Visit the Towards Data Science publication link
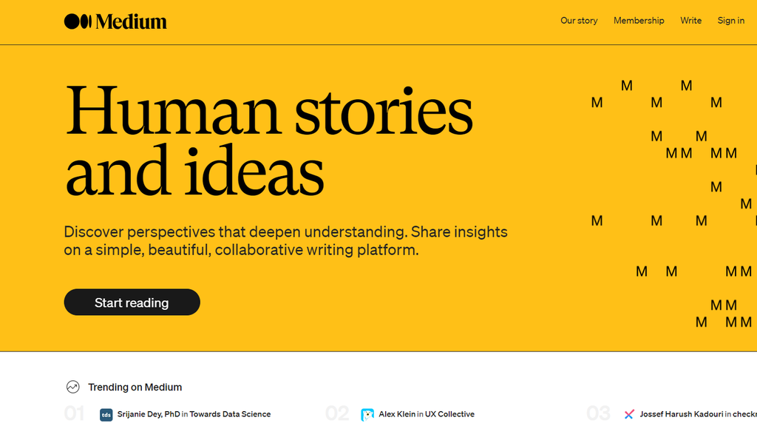Image resolution: width=757 pixels, height=426 pixels. click(230, 414)
